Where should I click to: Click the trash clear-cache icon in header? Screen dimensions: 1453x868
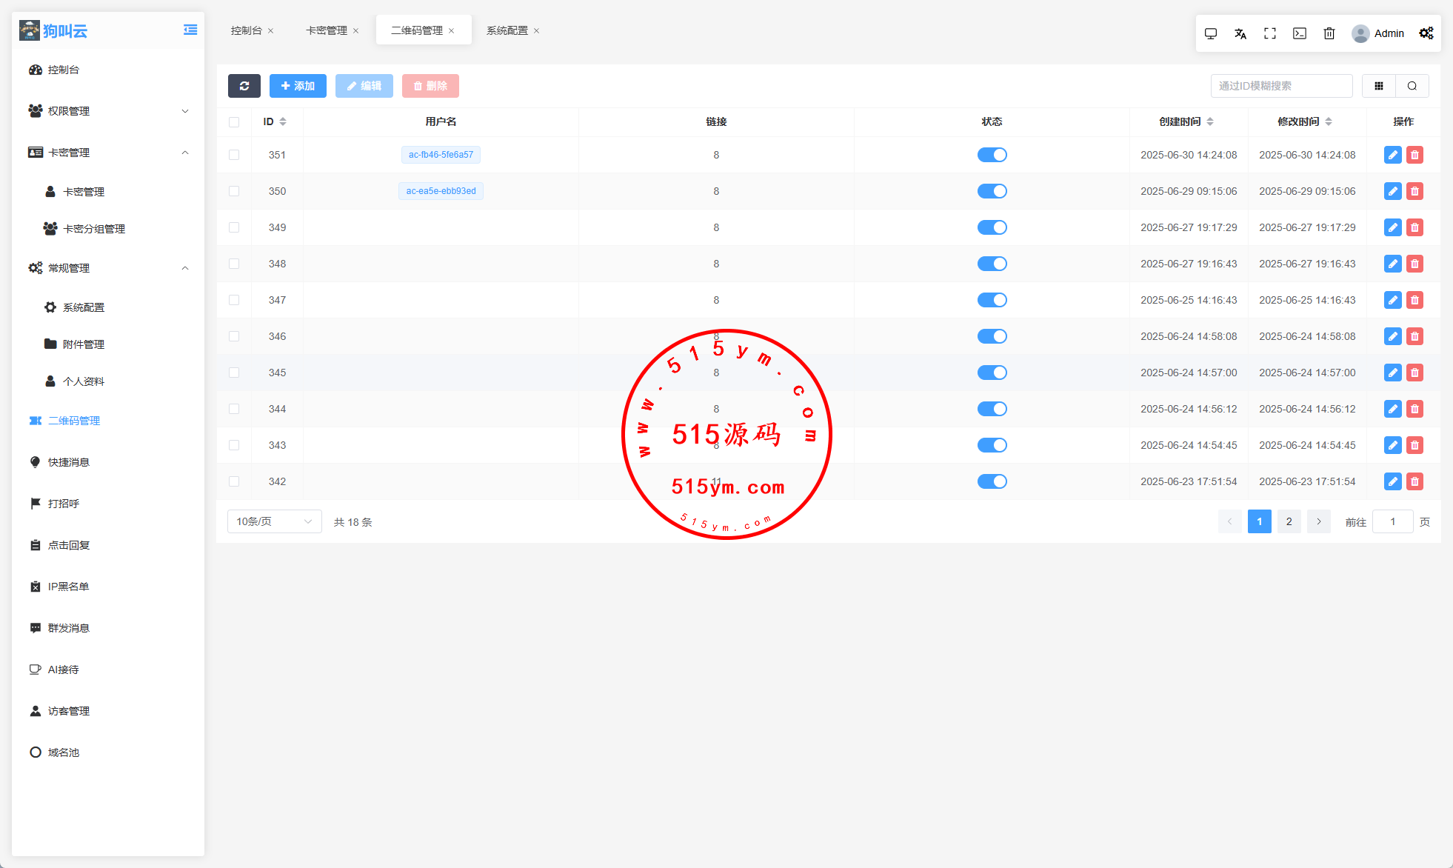click(x=1329, y=33)
